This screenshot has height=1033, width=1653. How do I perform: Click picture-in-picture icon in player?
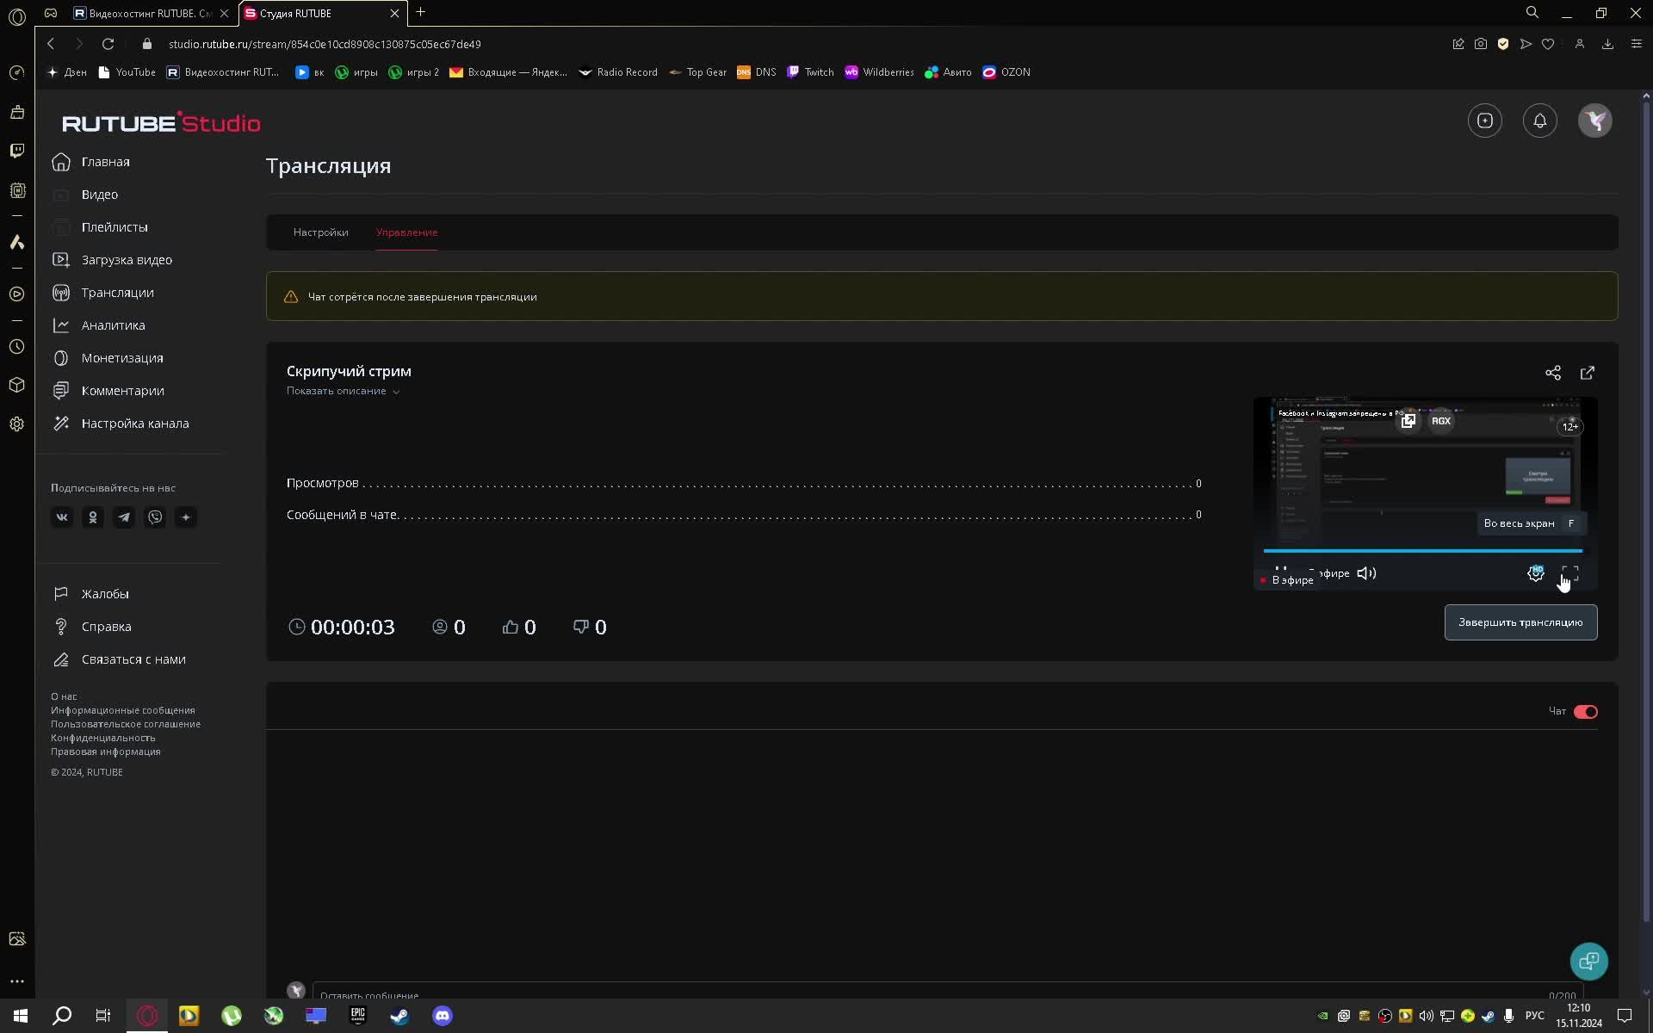[1408, 421]
